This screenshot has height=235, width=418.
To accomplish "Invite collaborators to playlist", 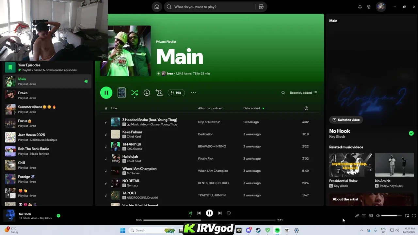I will click(x=159, y=93).
